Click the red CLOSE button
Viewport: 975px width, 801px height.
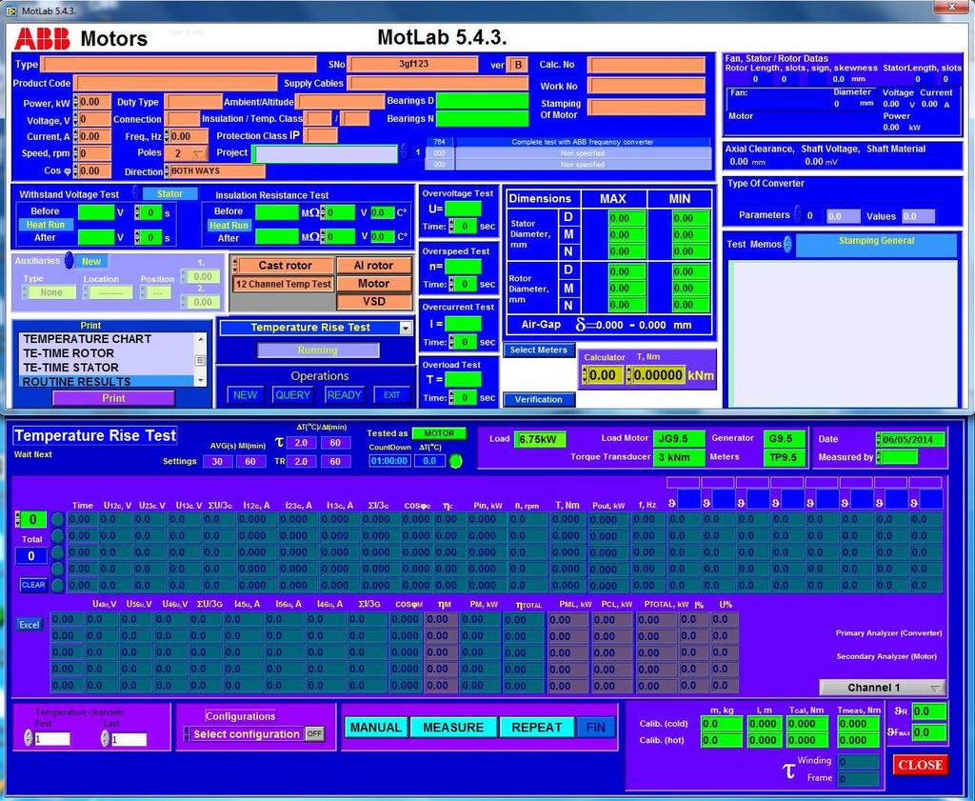tap(921, 765)
